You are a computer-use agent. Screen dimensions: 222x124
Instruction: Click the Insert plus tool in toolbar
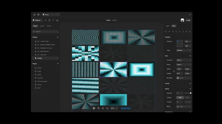pyautogui.click(x=45, y=20)
